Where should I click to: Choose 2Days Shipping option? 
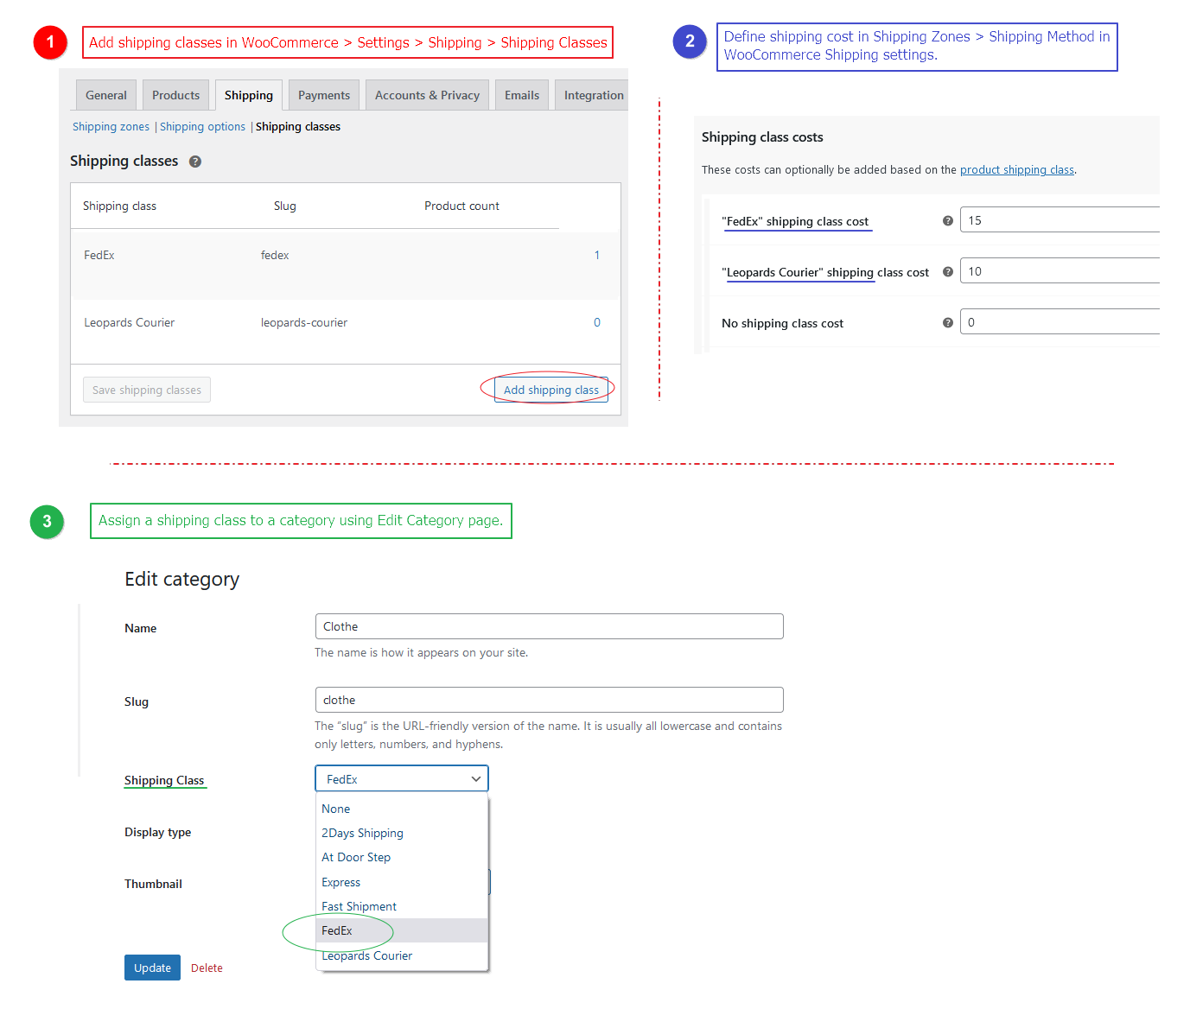click(x=403, y=833)
